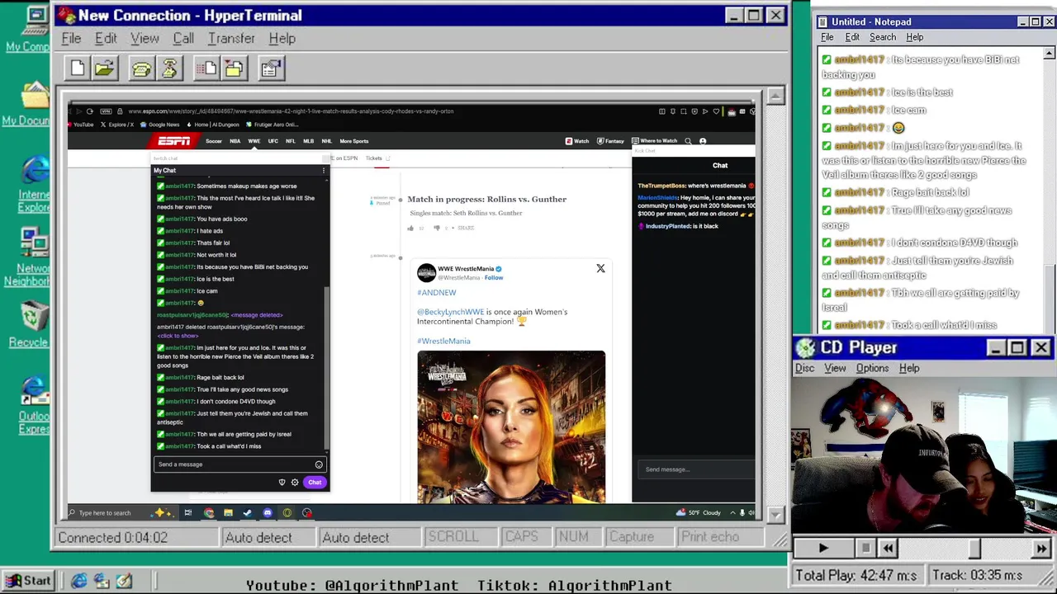Click the Fantasy link on ESPN header
1057x594 pixels.
(610, 141)
